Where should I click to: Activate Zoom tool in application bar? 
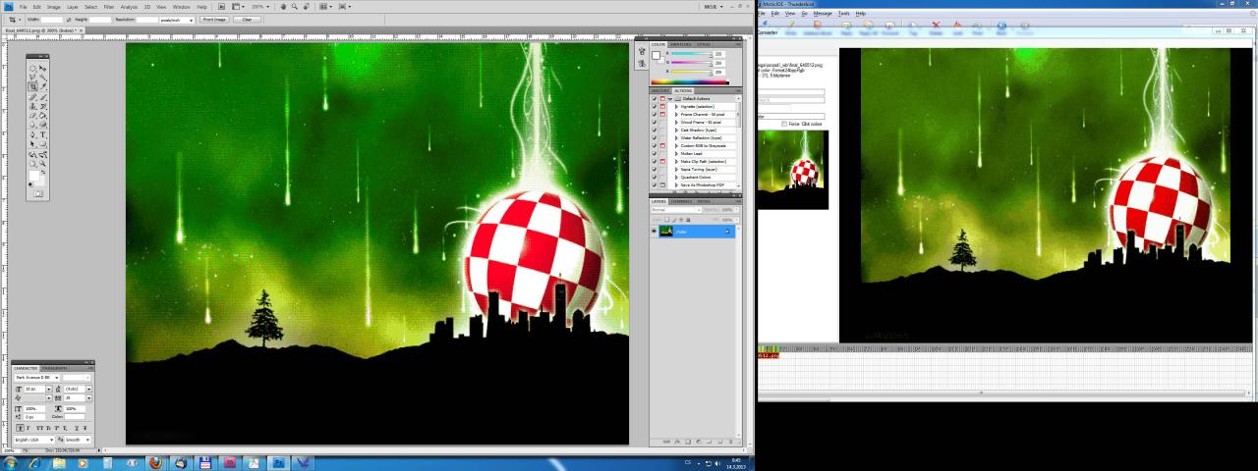click(295, 7)
